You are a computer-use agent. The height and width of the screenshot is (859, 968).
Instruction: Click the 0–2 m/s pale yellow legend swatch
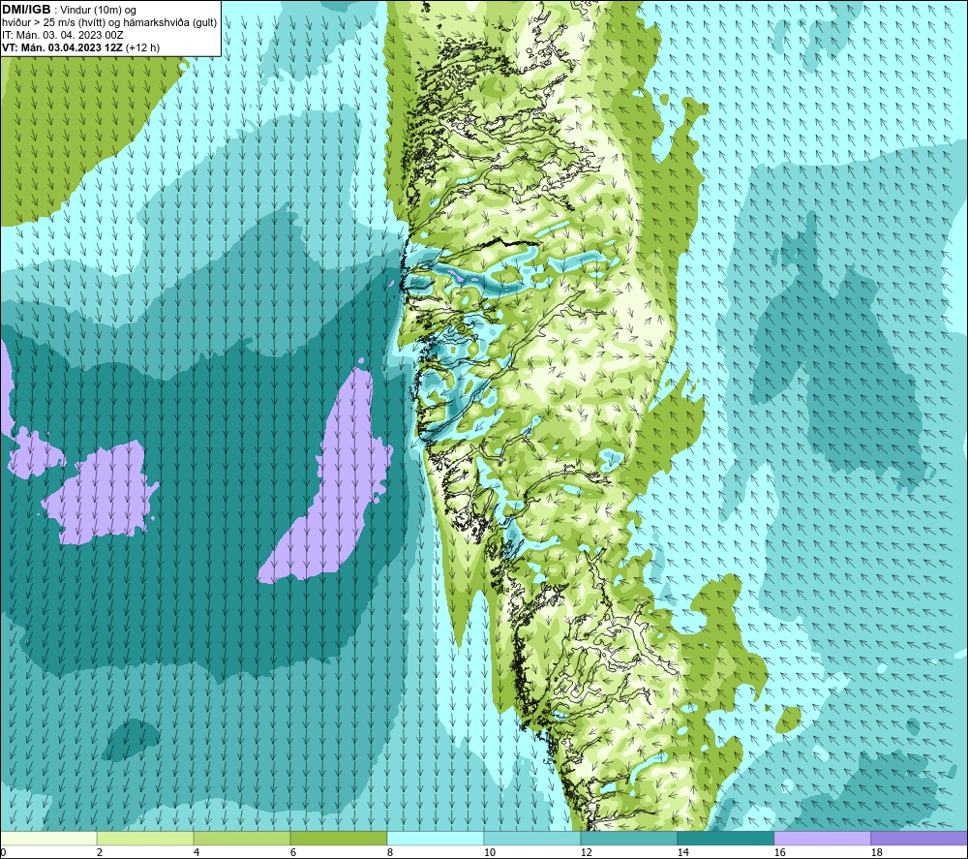click(x=48, y=838)
